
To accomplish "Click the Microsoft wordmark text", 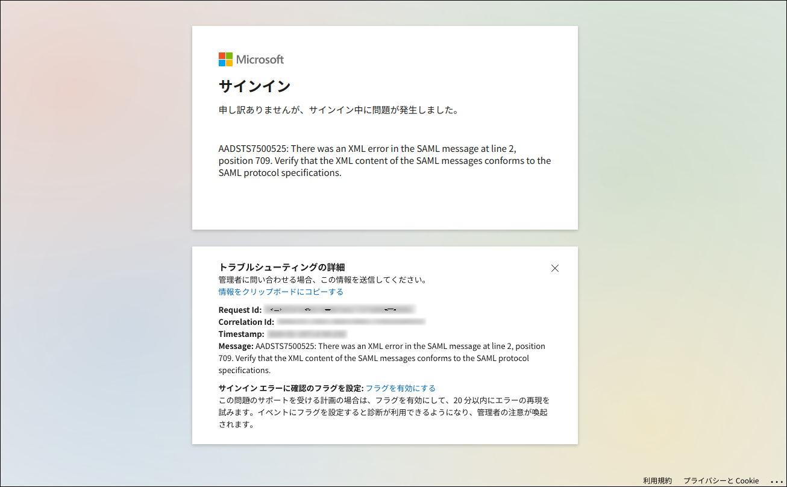I will pyautogui.click(x=260, y=59).
